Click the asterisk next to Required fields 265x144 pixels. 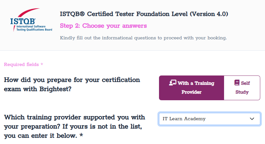coord(42,64)
